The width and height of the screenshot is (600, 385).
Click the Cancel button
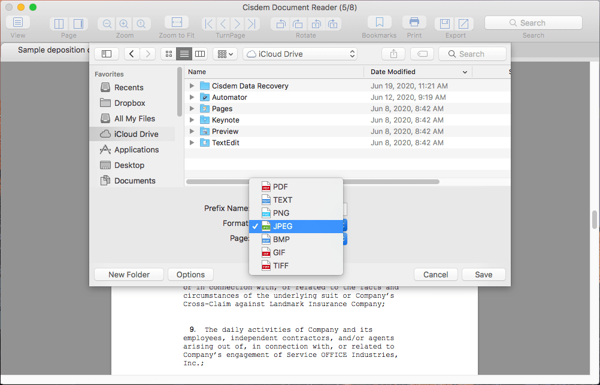tap(435, 274)
